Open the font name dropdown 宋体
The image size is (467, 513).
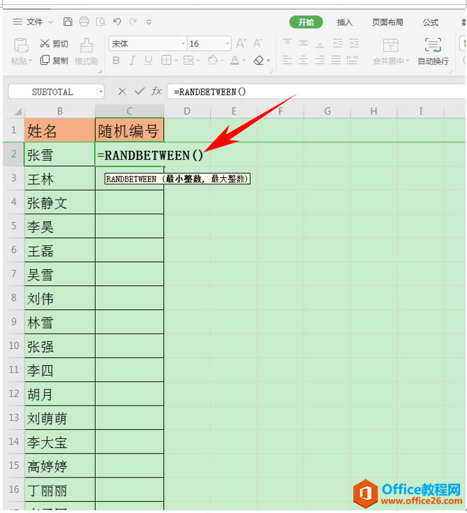click(184, 43)
